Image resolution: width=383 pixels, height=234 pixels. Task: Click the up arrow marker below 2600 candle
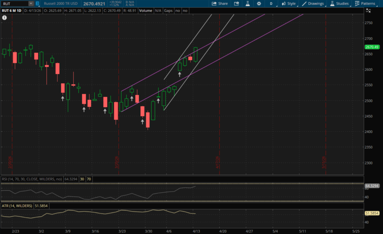[180, 74]
